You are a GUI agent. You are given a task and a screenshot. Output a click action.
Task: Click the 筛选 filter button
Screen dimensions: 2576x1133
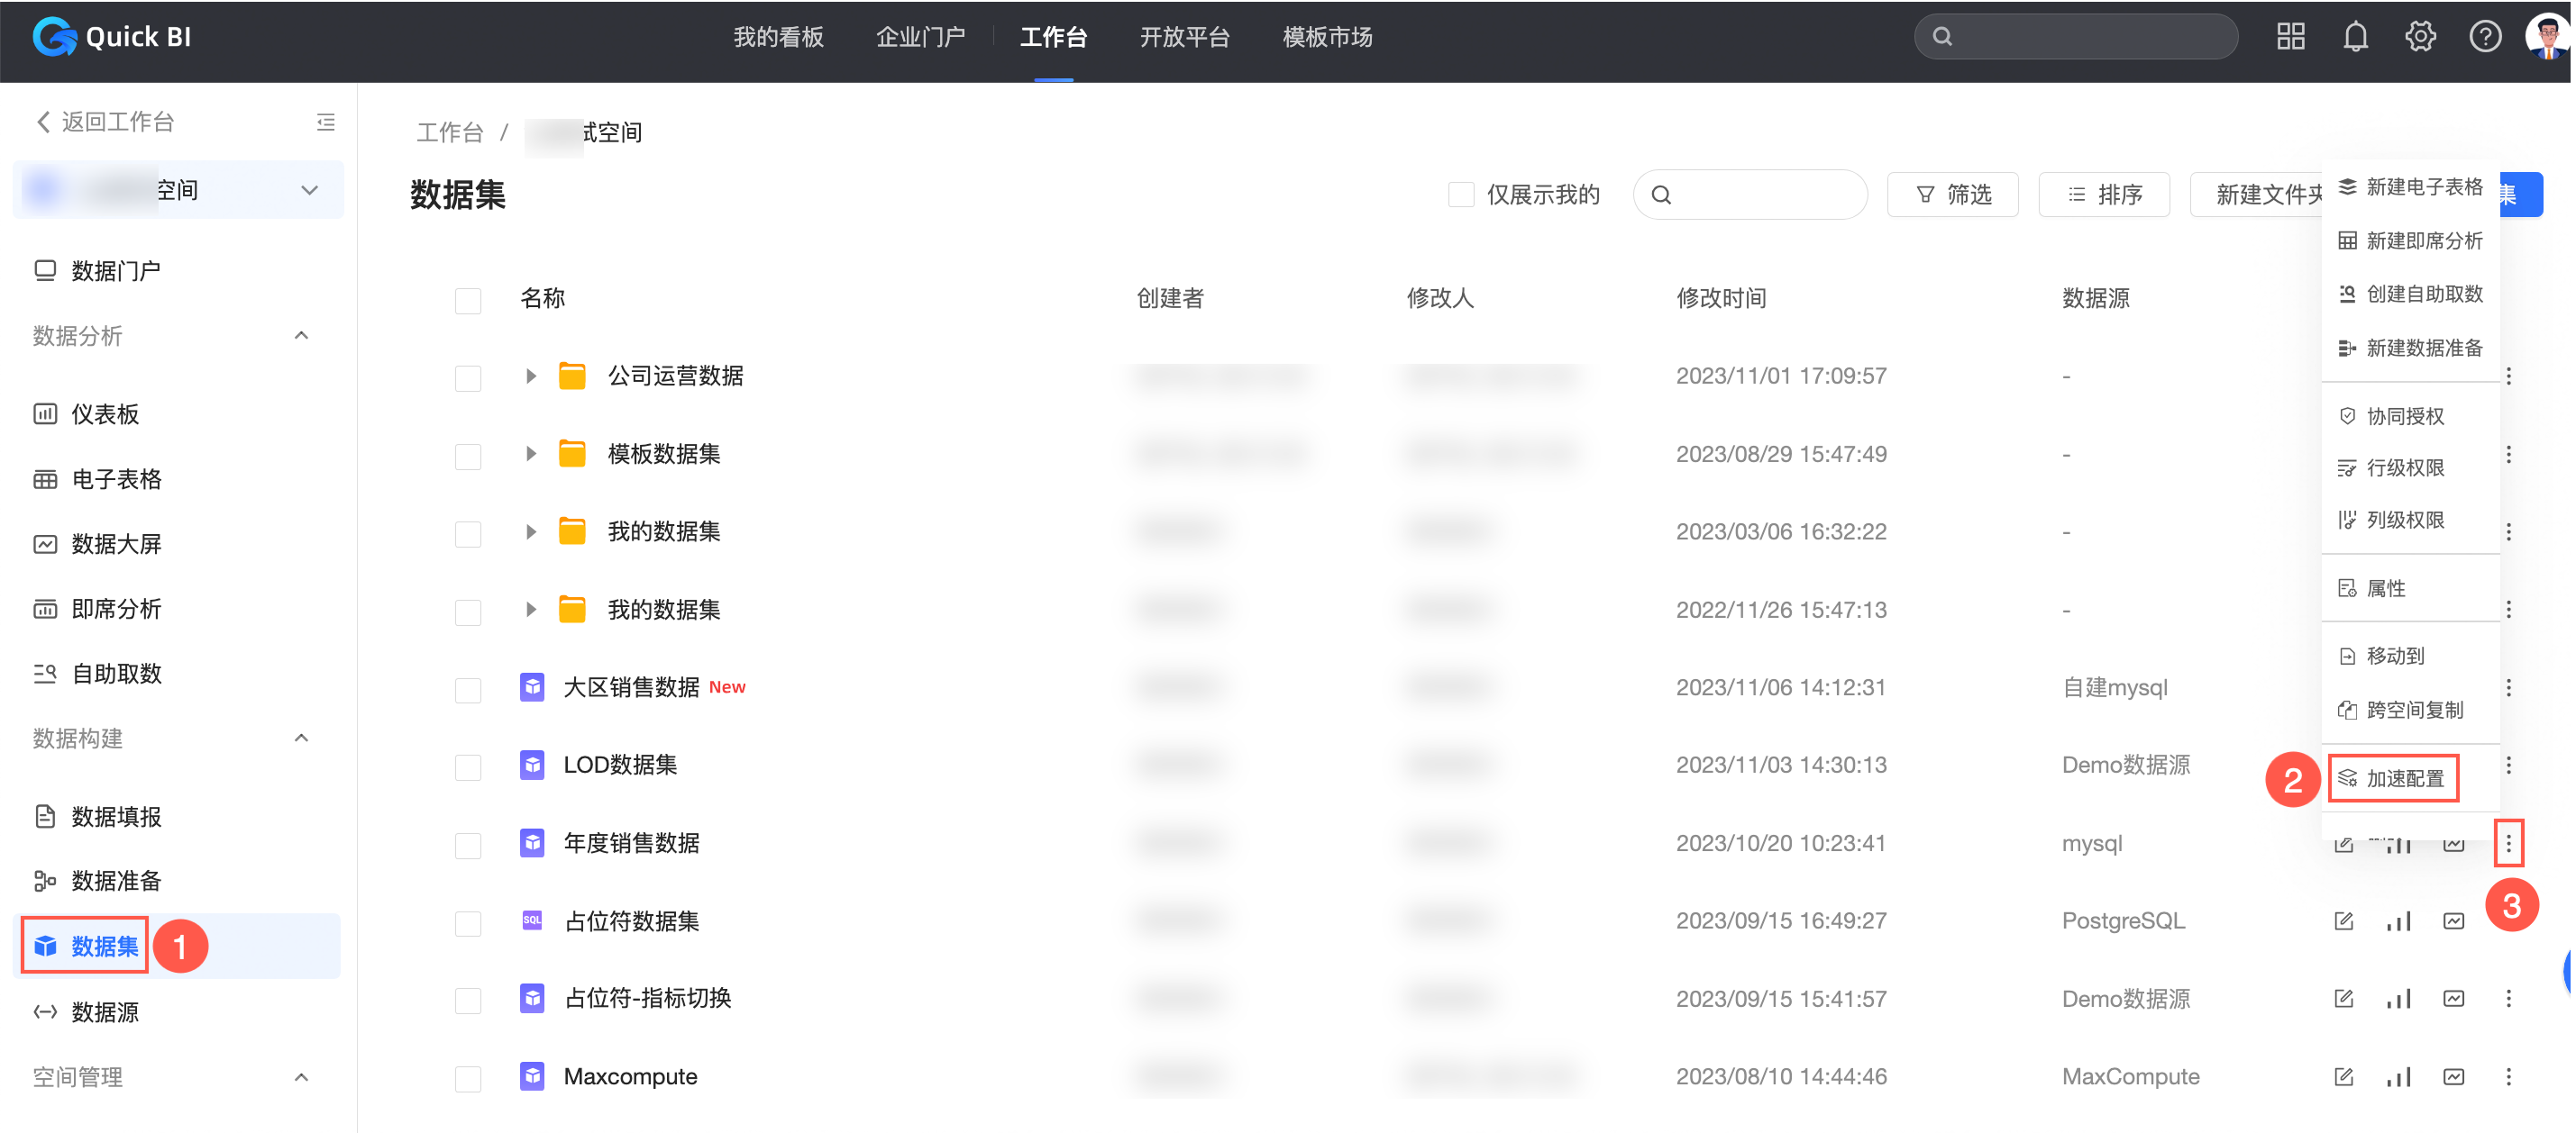[x=1952, y=195]
